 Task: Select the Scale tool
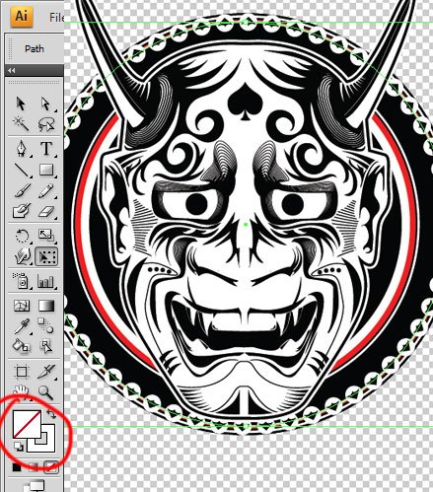(46, 235)
